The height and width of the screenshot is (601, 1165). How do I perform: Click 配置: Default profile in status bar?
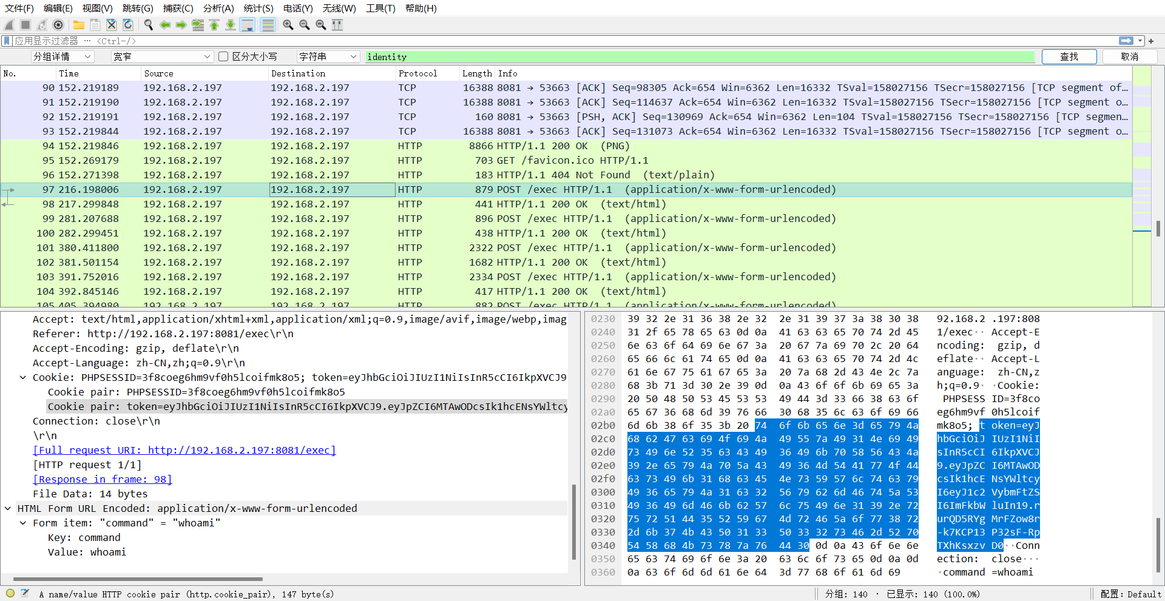[x=1130, y=594]
